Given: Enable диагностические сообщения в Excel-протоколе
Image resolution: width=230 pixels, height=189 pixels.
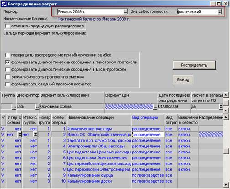Looking at the screenshot, I should [8, 69].
